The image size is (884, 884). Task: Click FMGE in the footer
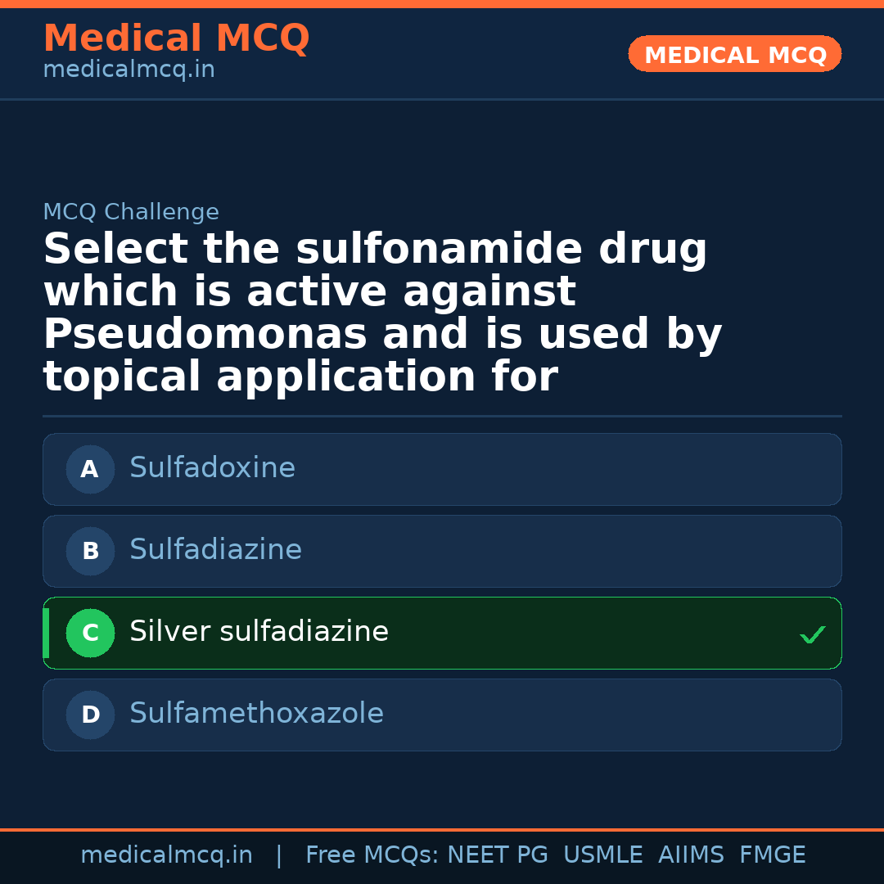click(x=772, y=855)
